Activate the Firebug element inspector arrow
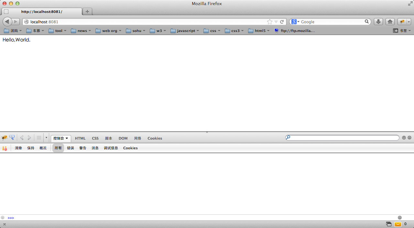This screenshot has width=414, height=228. [12, 138]
